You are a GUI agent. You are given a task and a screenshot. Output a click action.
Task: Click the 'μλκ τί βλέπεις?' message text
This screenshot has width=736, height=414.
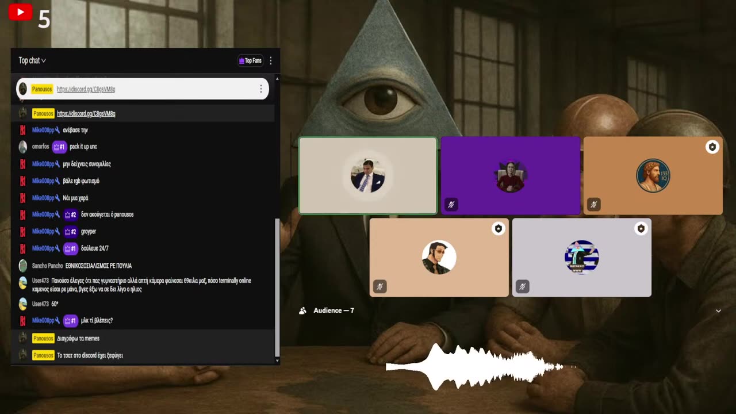[x=97, y=321]
